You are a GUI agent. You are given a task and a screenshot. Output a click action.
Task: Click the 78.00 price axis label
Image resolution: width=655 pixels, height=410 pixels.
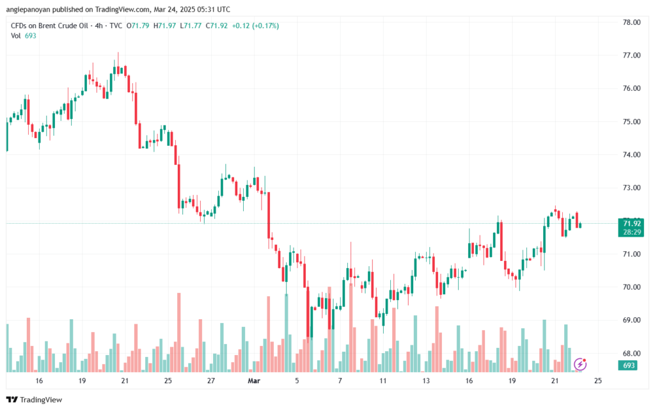pos(632,22)
